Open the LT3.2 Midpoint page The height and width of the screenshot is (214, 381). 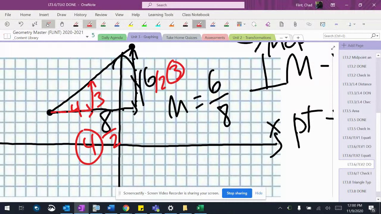(357, 57)
